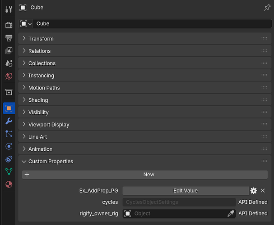Click the object icon in rigify_owner_rig field
Image resolution: width=274 pixels, height=225 pixels.
pos(128,213)
